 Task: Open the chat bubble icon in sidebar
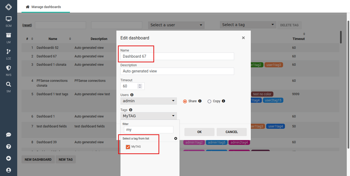point(8,135)
